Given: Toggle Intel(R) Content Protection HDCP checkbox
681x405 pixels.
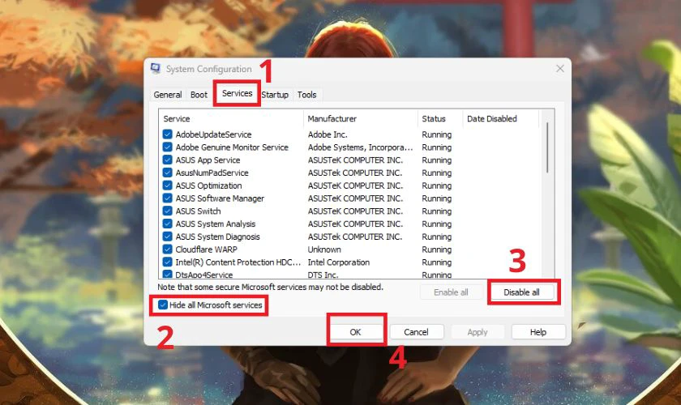Looking at the screenshot, I should click(167, 262).
